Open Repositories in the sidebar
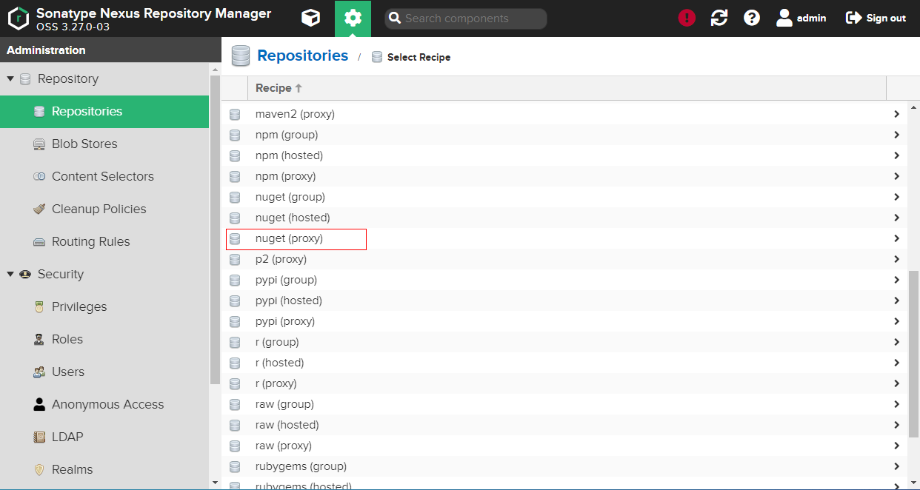Image resolution: width=920 pixels, height=490 pixels. (104, 112)
